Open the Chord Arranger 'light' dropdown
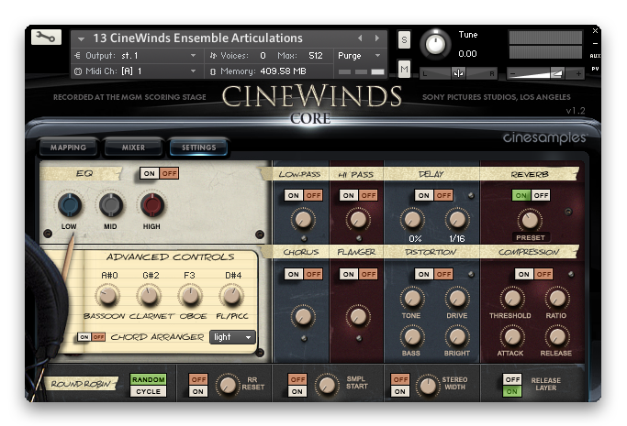627x426 pixels. (232, 337)
